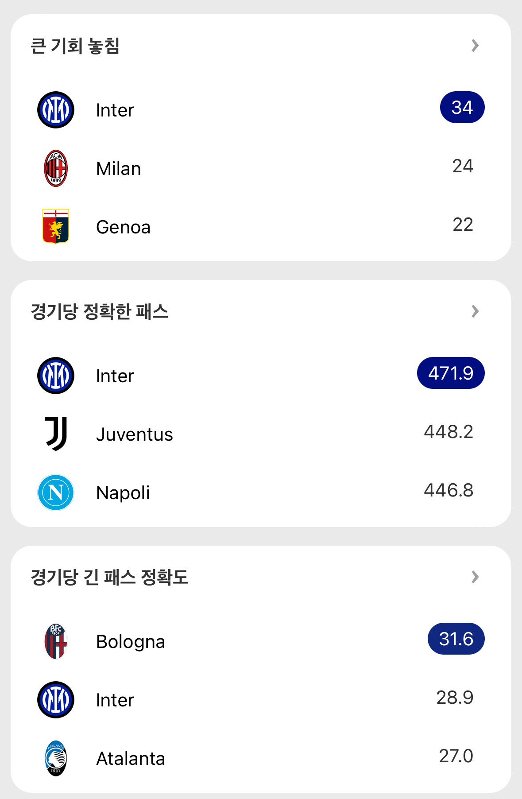Tap the 경기당 긴 패스 정확도 heading
The width and height of the screenshot is (522, 799).
coord(109,577)
